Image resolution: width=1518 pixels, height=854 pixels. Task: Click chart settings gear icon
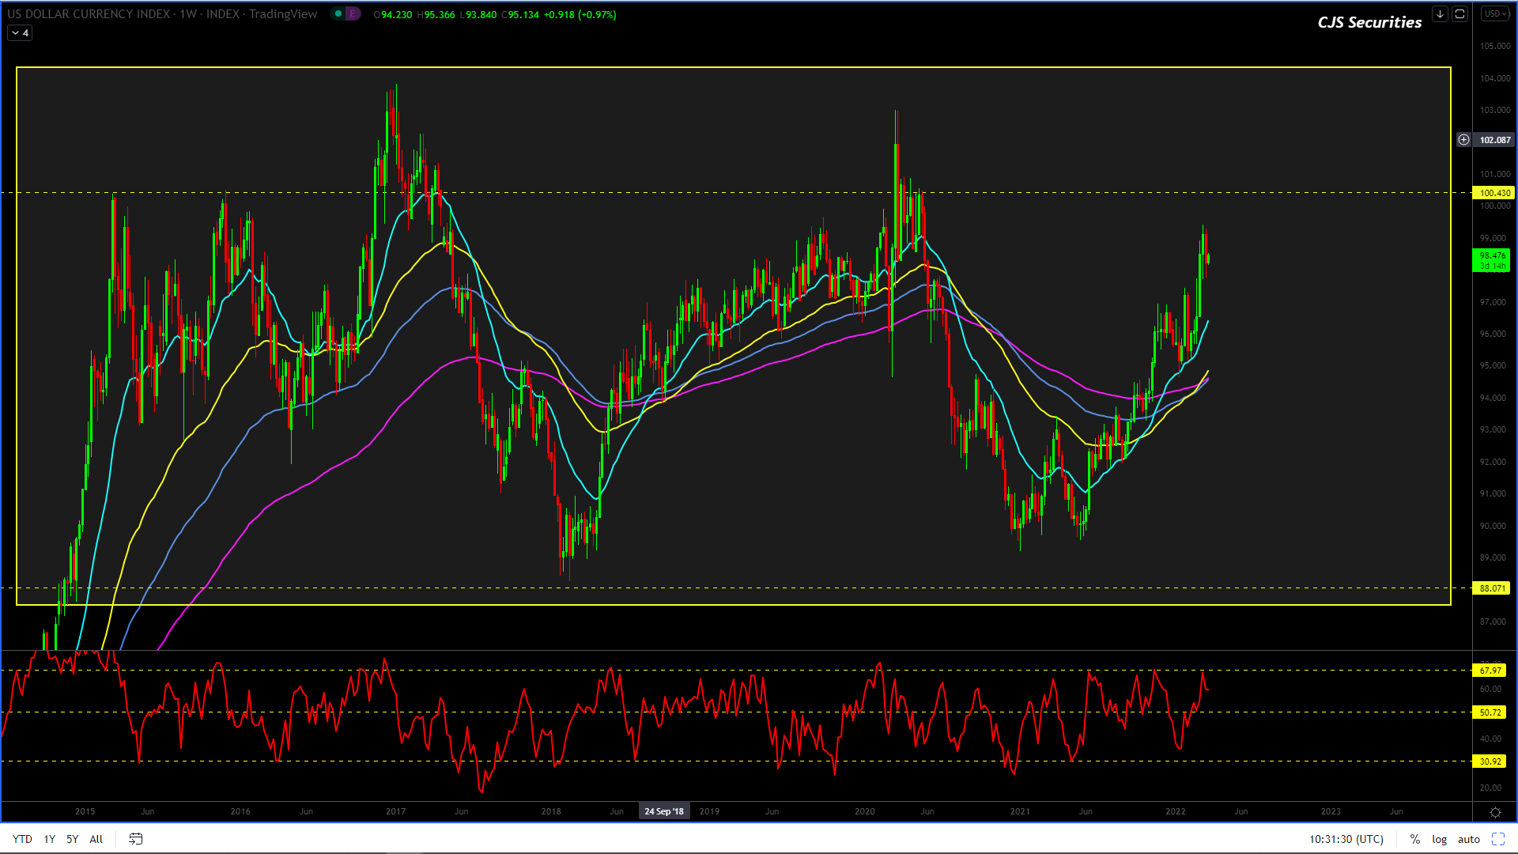click(x=1495, y=812)
